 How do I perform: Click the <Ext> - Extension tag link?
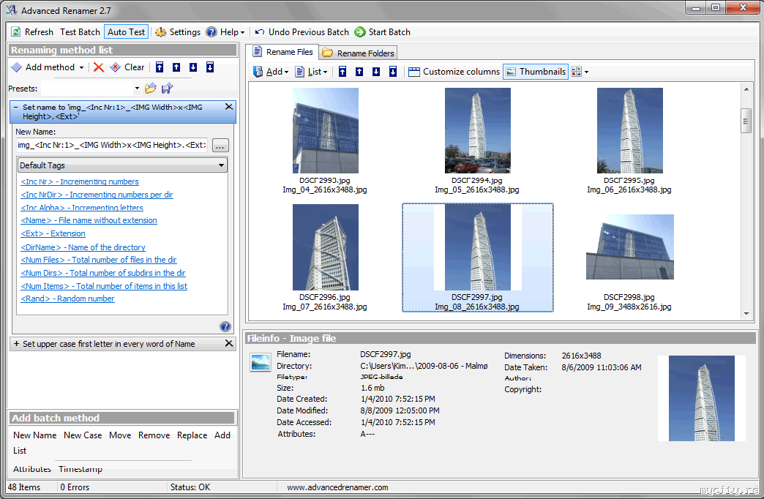[x=53, y=233]
